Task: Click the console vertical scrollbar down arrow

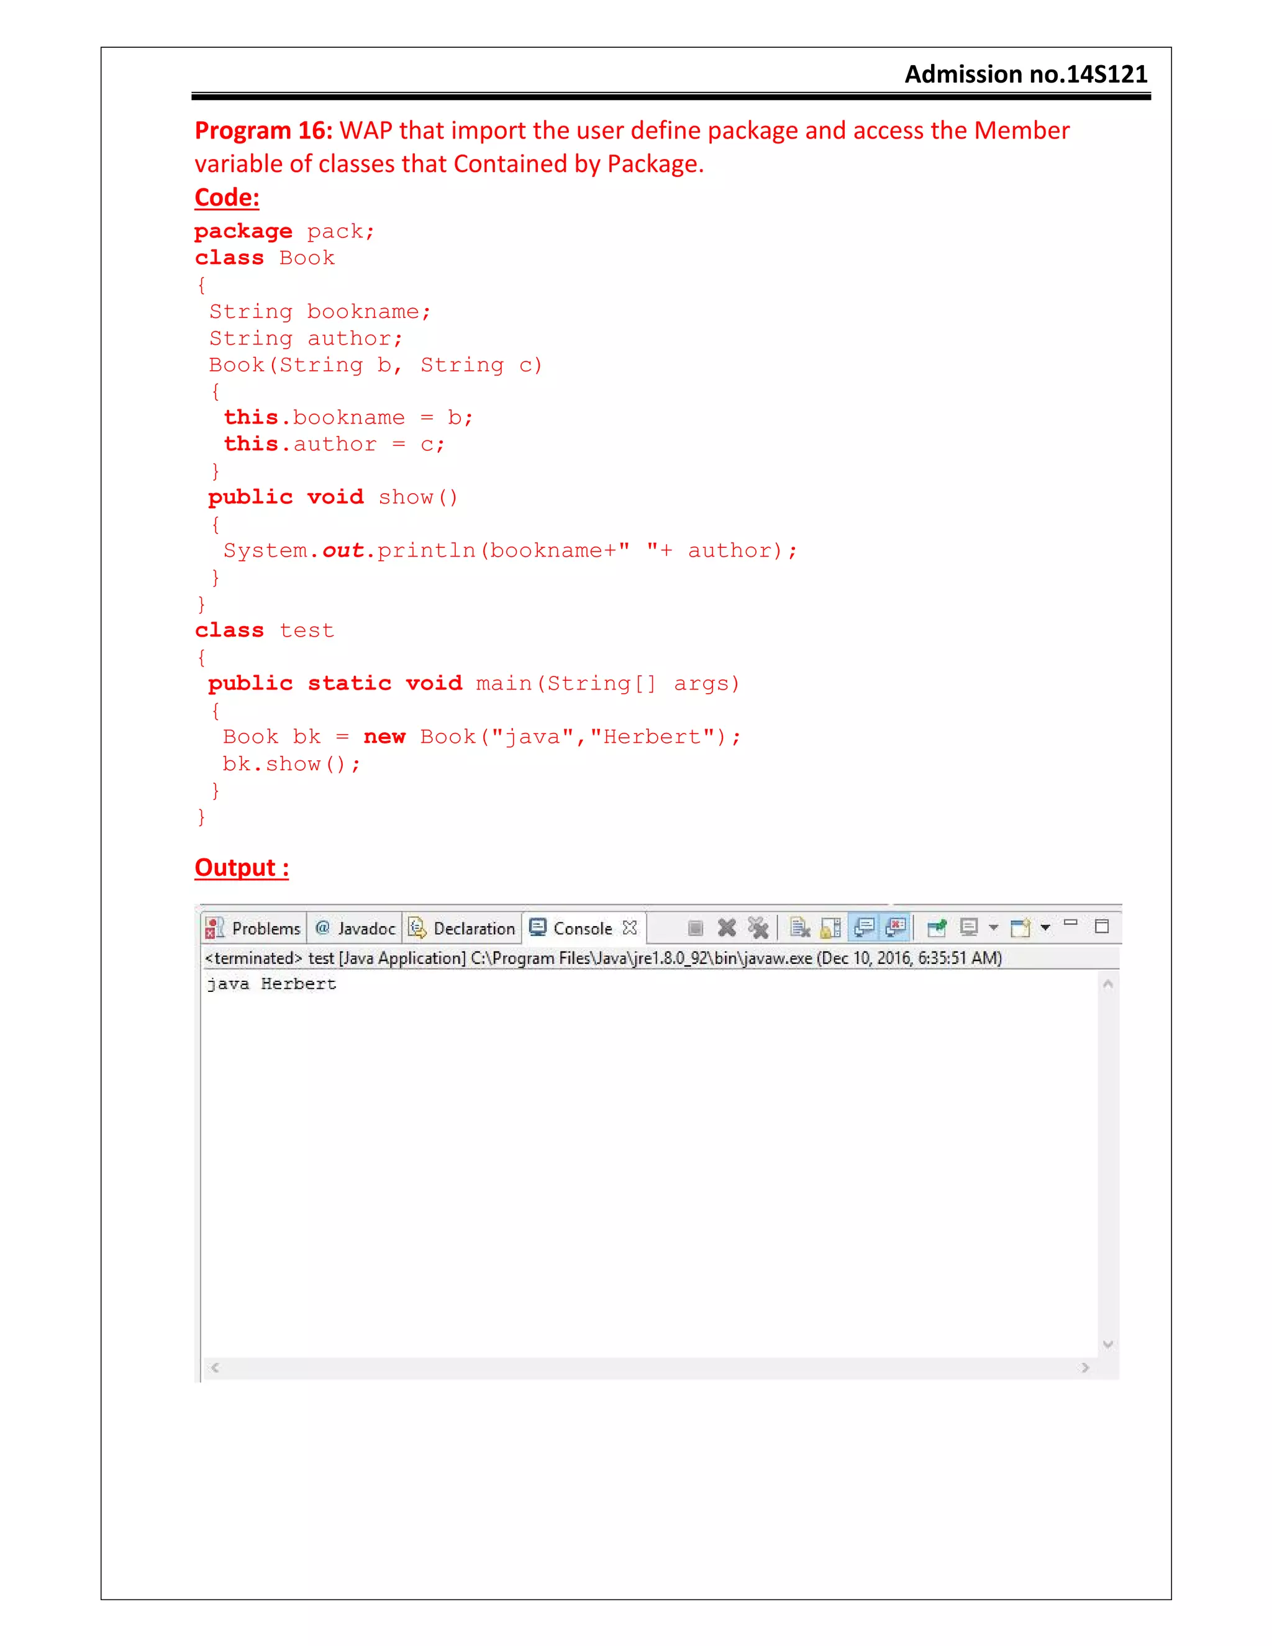Action: (1108, 1345)
